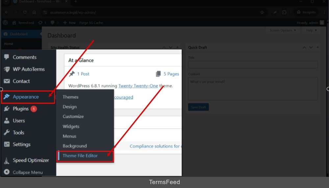Click the Incognito indicator
Screen dimensions: 329x188
click(306, 12)
